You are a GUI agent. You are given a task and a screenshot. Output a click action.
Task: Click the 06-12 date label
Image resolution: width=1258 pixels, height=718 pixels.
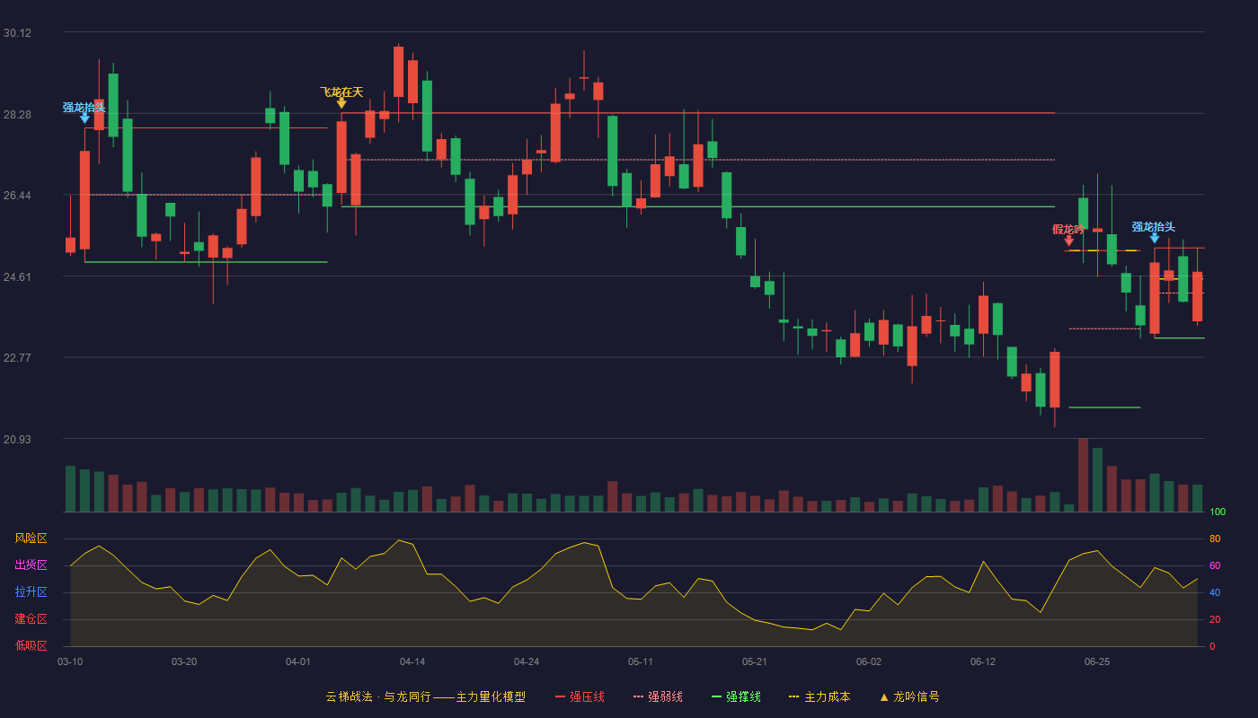coord(983,661)
